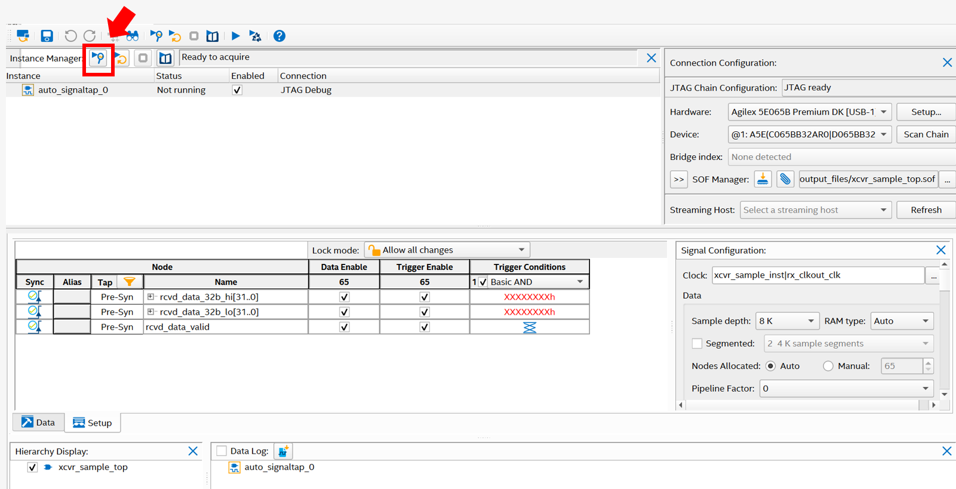Image resolution: width=956 pixels, height=489 pixels.
Task: Expand the rcvd_data_32b_hi[31..0] bus node
Action: 151,297
